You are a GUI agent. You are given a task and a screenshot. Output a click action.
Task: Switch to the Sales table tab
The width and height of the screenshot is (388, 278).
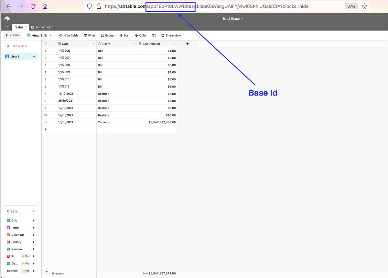(x=20, y=27)
